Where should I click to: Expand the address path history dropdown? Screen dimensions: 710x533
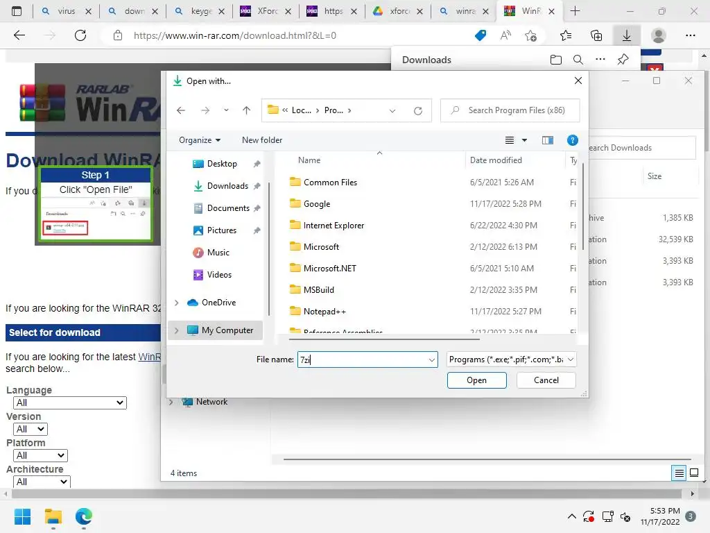pyautogui.click(x=392, y=110)
